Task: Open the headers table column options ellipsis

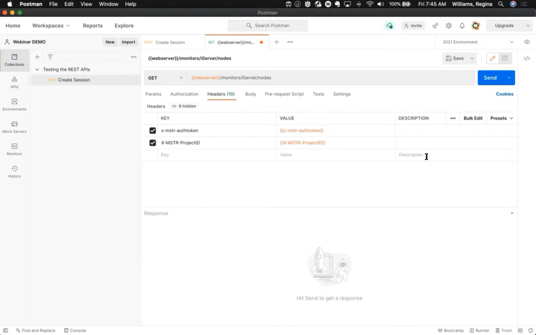Action: pyautogui.click(x=453, y=118)
